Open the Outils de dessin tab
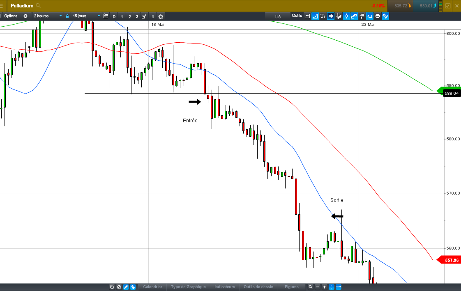The height and width of the screenshot is (291, 461). point(258,287)
